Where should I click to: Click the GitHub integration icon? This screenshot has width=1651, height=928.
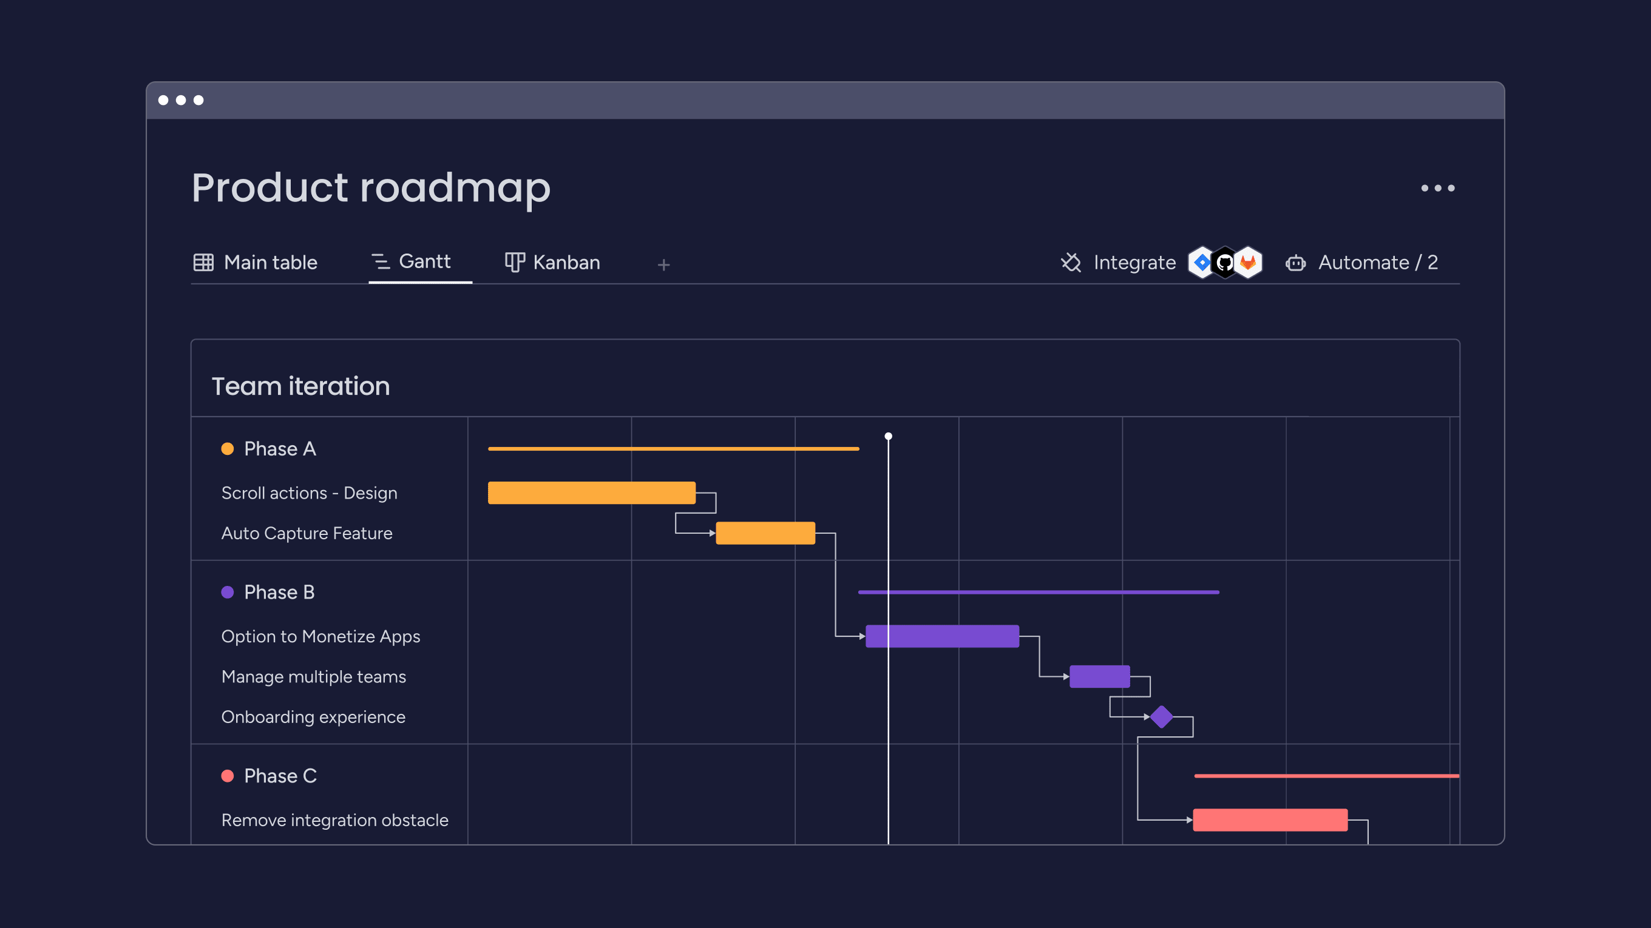(1222, 263)
